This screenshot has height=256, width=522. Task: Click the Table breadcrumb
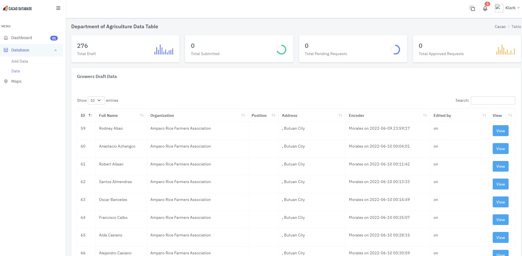[x=516, y=27]
